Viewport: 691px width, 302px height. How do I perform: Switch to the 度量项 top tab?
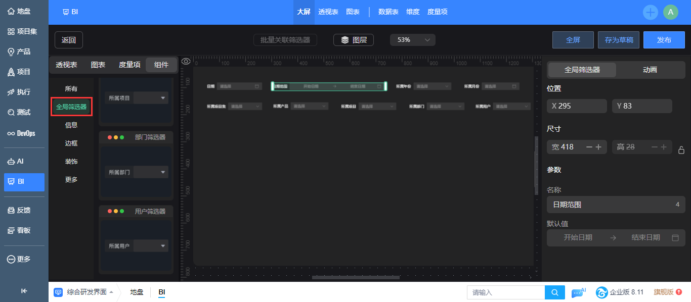[x=438, y=12]
